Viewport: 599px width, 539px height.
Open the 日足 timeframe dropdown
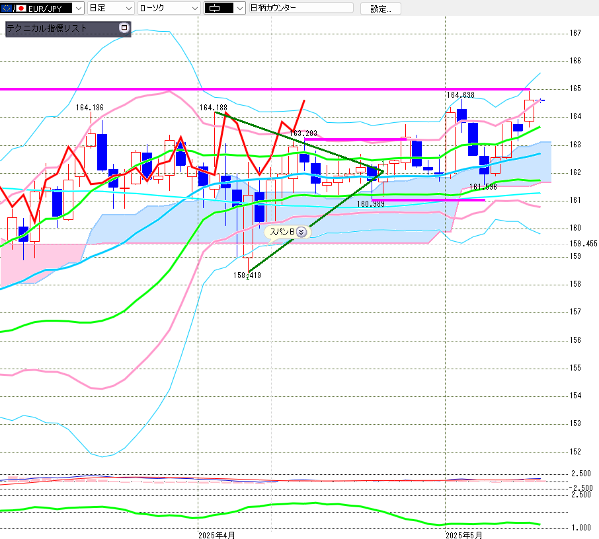110,8
